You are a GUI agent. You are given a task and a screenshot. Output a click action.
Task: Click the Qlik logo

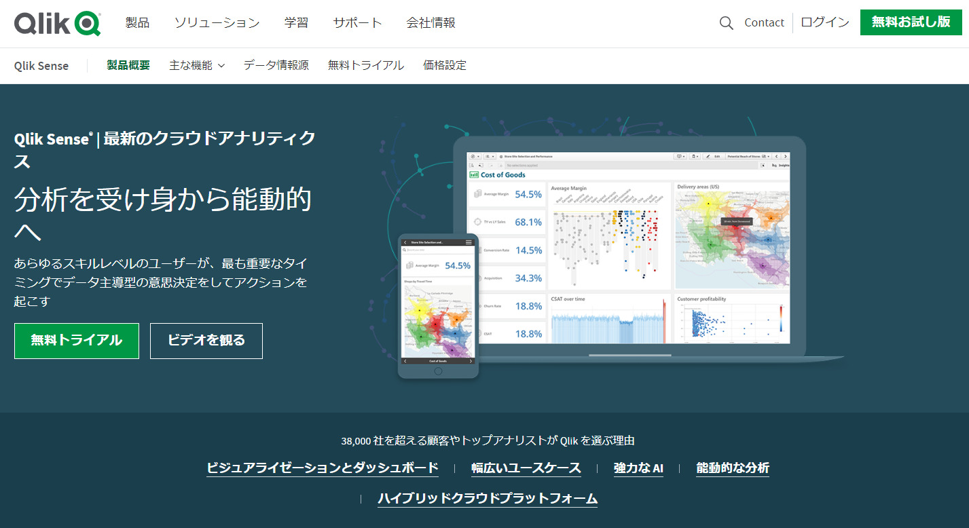point(58,23)
